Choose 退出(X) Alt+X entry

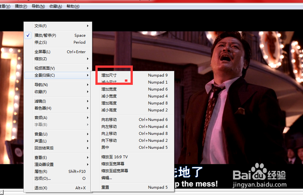pos(58,188)
